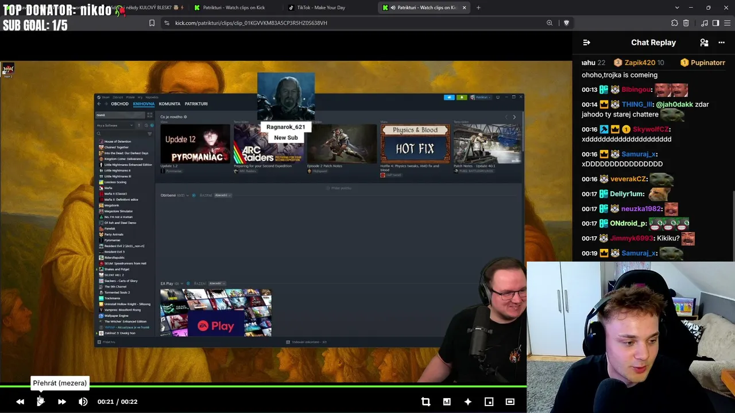Open veverakCZ's chat profile
The image size is (735, 413).
[x=628, y=179]
